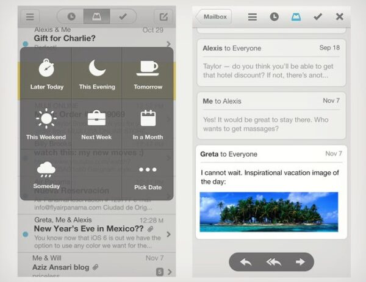Tap the compose new message icon
Image resolution: width=366 pixels, height=282 pixels.
click(x=163, y=16)
